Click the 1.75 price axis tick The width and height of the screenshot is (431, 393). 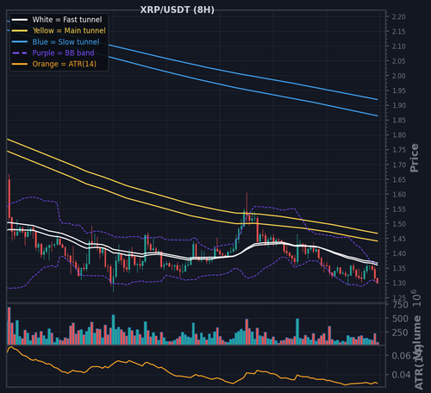pyautogui.click(x=399, y=150)
